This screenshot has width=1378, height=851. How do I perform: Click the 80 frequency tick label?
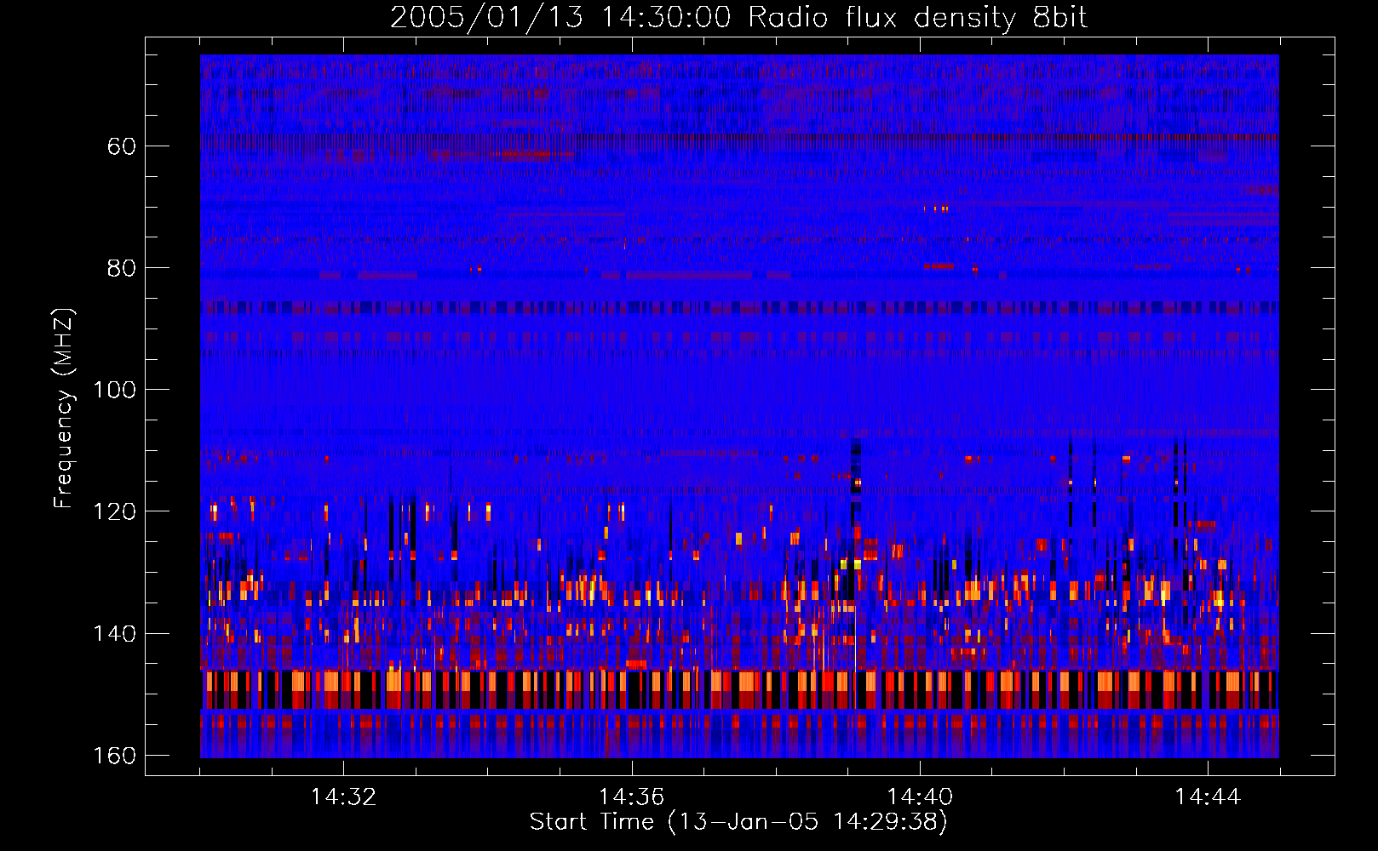tap(121, 268)
